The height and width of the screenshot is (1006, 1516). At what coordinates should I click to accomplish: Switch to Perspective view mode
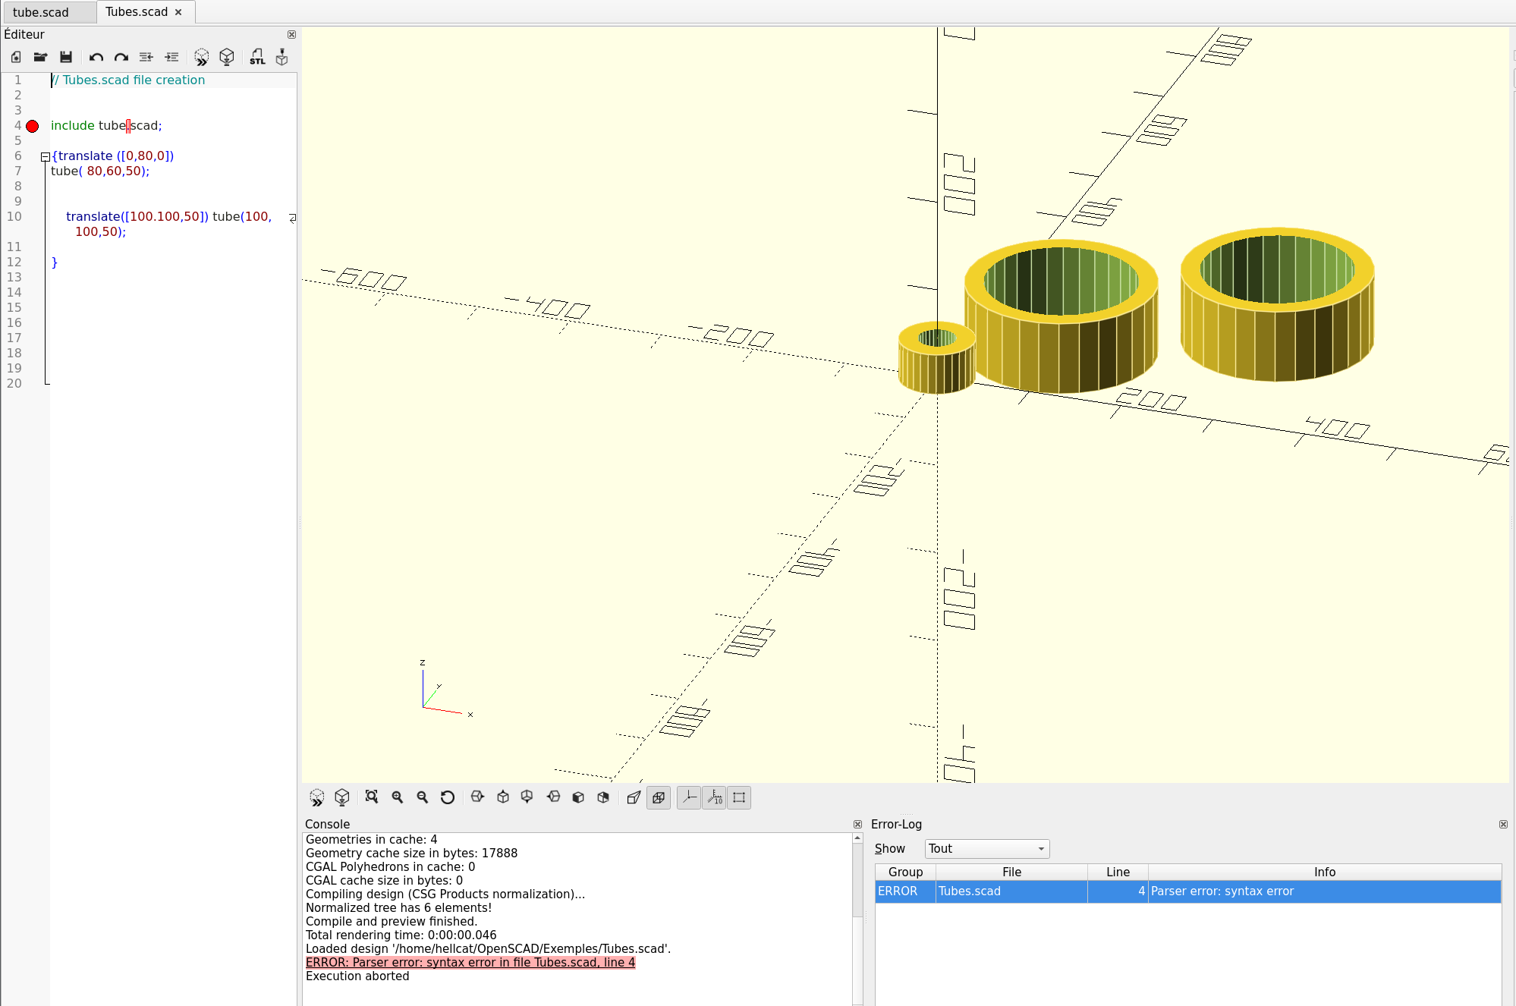tap(634, 797)
